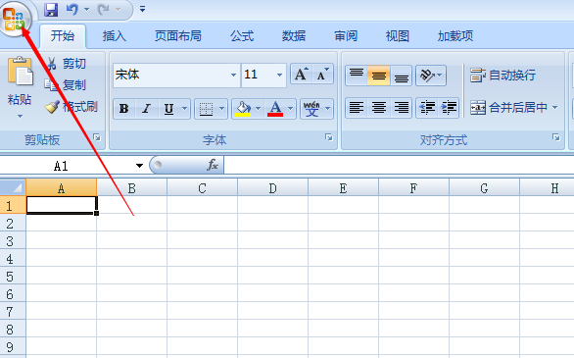Click 复制 to copy selection
Image resolution: width=574 pixels, height=358 pixels.
pyautogui.click(x=66, y=84)
